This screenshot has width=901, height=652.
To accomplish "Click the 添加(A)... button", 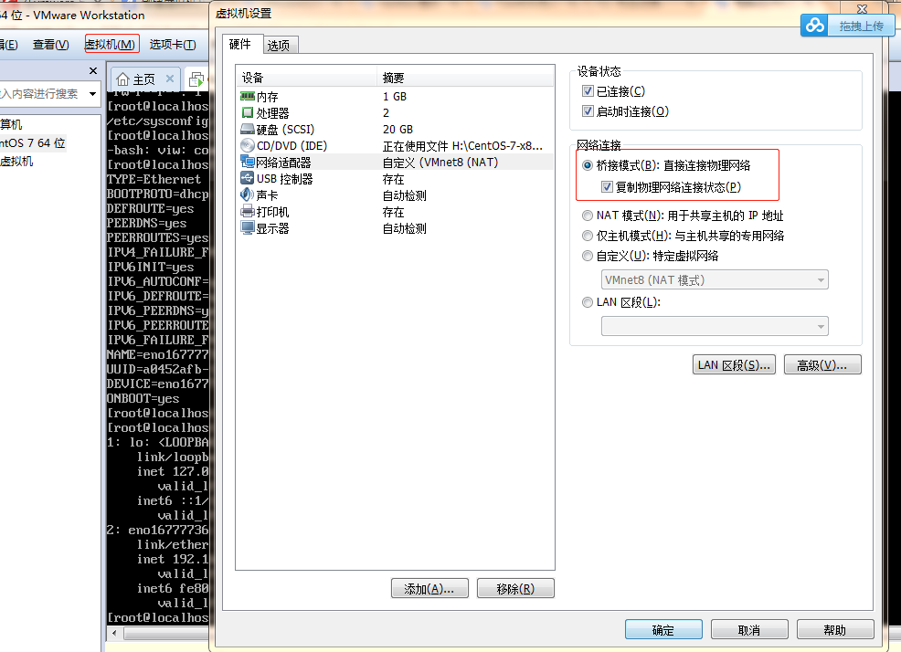I will point(429,589).
